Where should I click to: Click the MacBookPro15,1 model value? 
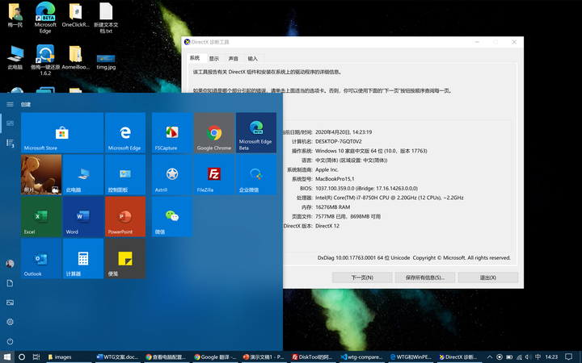point(335,179)
